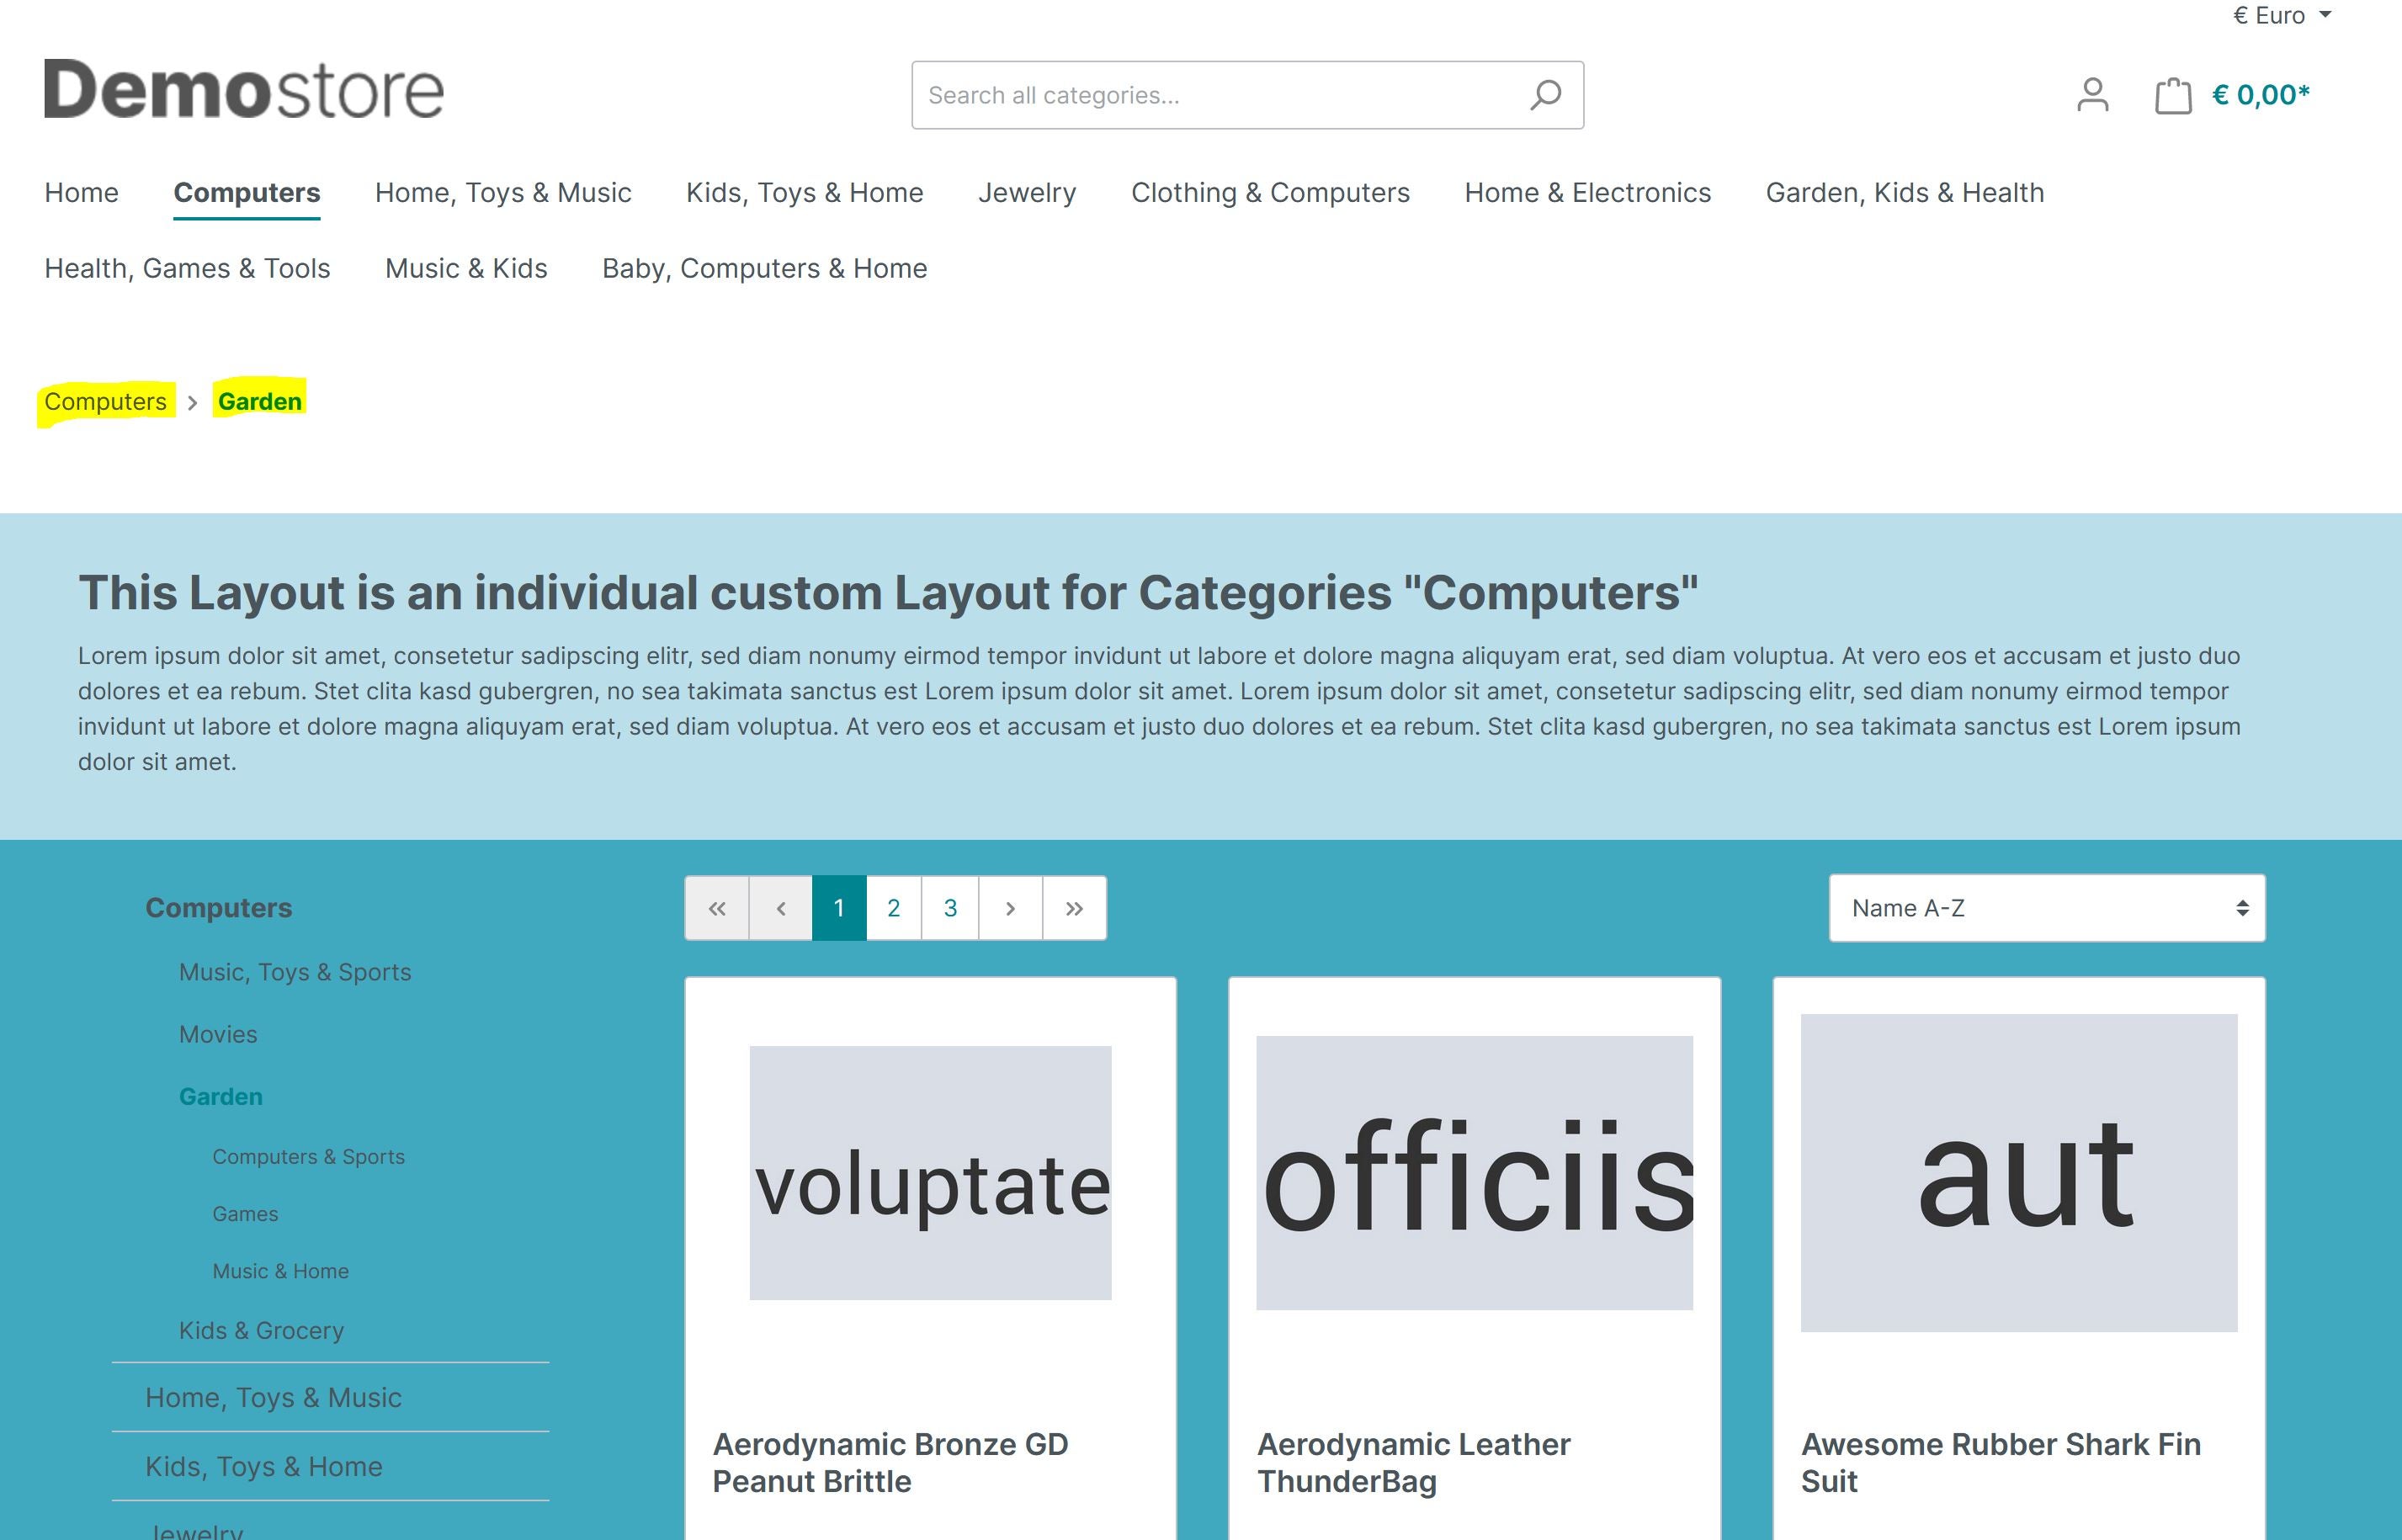
Task: Click the next page arrow icon
Action: click(x=1010, y=906)
